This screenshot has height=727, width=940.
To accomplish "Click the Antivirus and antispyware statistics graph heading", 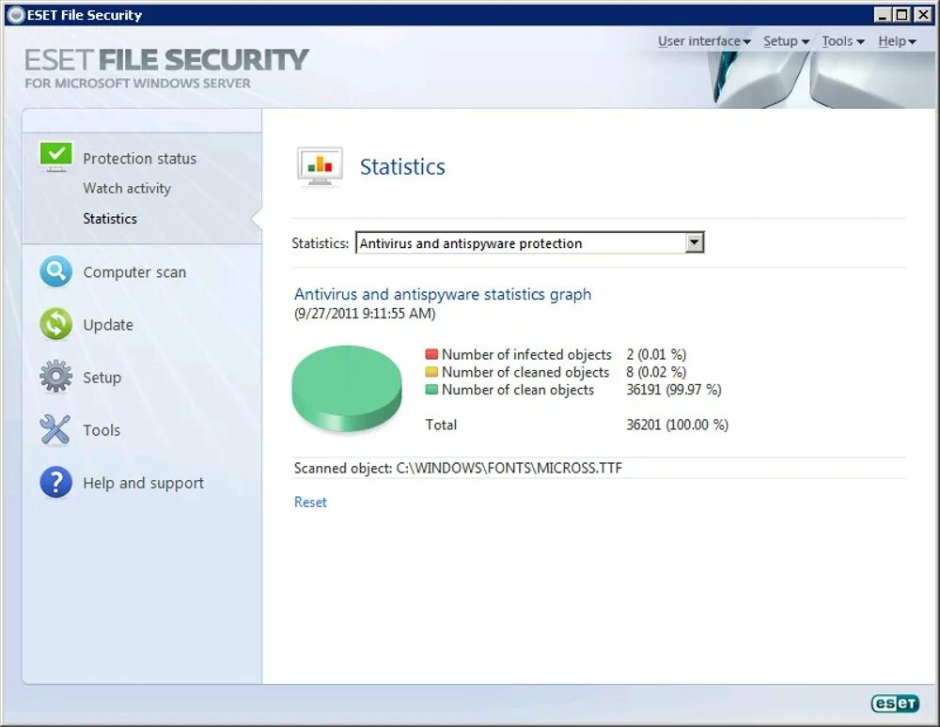I will click(x=443, y=295).
